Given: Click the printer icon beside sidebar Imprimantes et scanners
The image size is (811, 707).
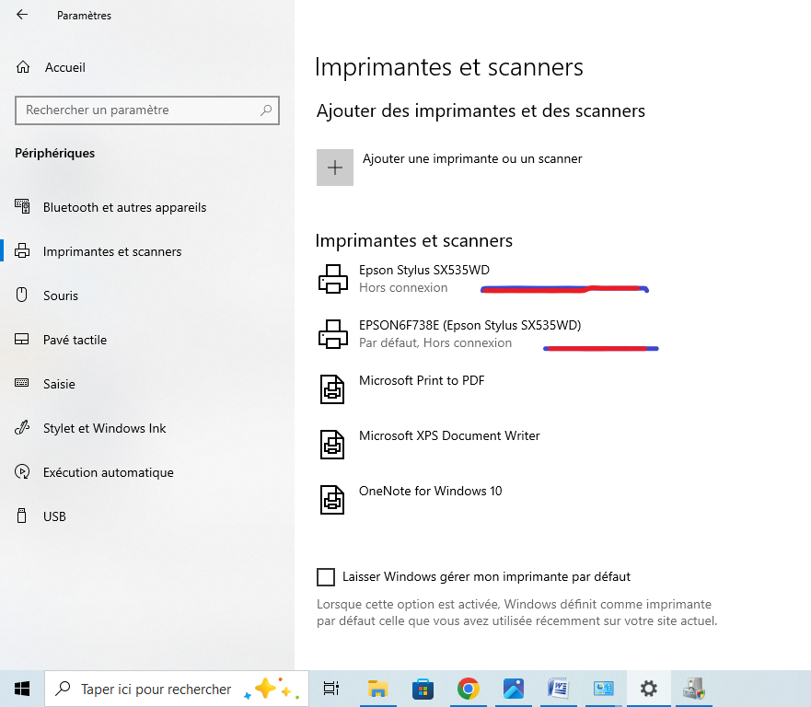Looking at the screenshot, I should pos(22,250).
